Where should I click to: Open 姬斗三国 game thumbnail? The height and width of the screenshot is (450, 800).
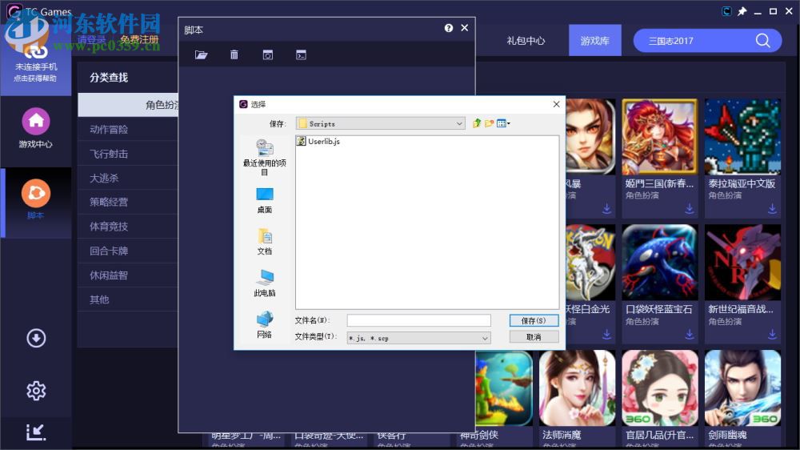click(660, 137)
